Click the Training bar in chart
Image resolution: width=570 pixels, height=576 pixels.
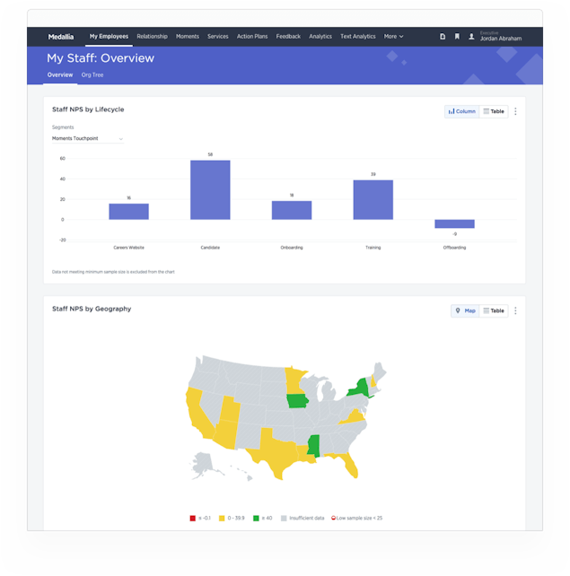pyautogui.click(x=373, y=200)
